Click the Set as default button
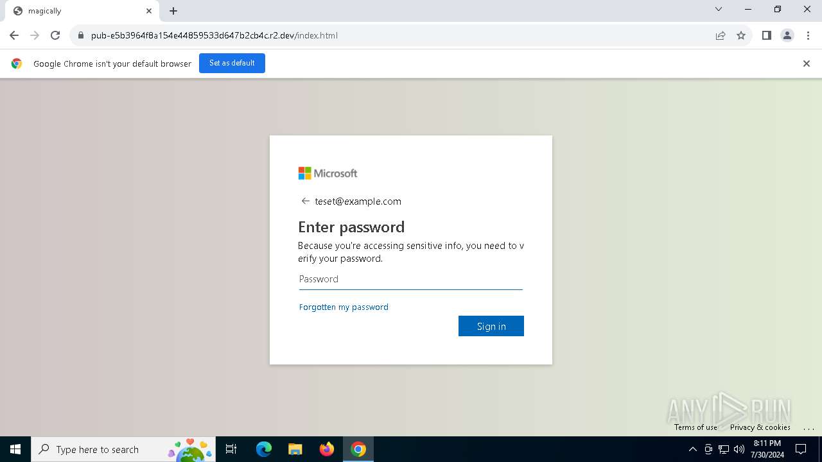Image resolution: width=822 pixels, height=462 pixels. click(232, 63)
